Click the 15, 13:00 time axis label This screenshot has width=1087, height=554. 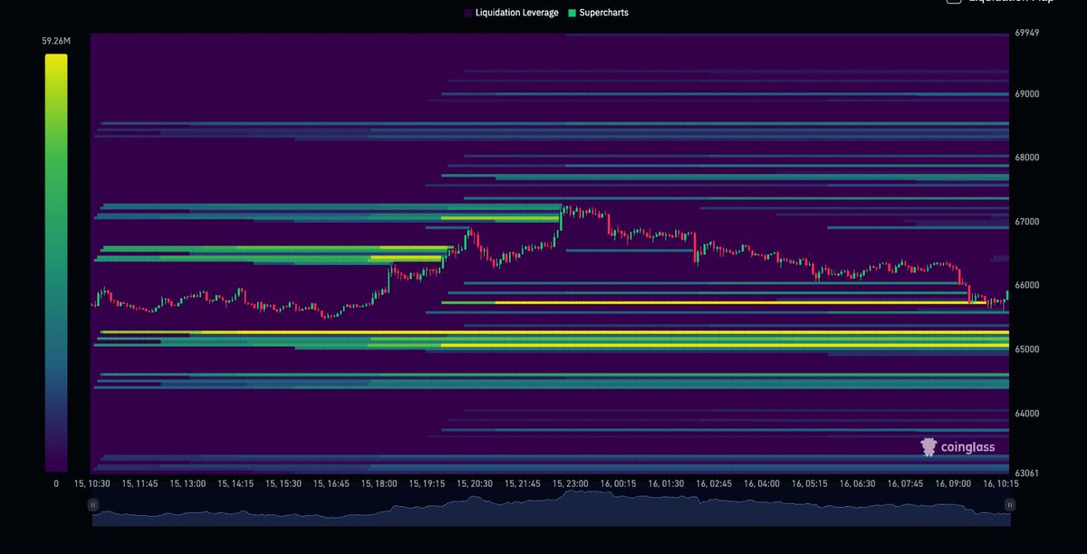point(188,484)
